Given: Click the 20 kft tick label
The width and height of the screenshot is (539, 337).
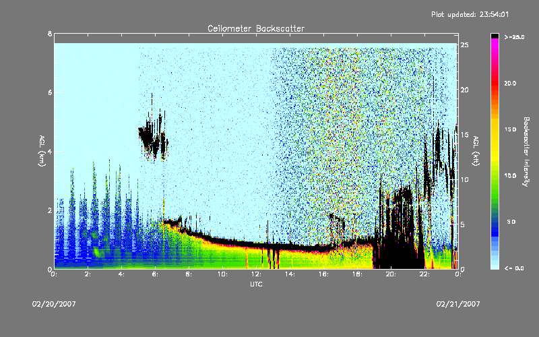Looking at the screenshot, I should 464,90.
